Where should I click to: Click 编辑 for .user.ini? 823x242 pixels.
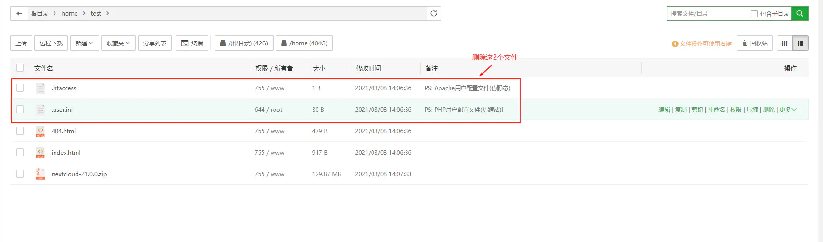pyautogui.click(x=664, y=109)
